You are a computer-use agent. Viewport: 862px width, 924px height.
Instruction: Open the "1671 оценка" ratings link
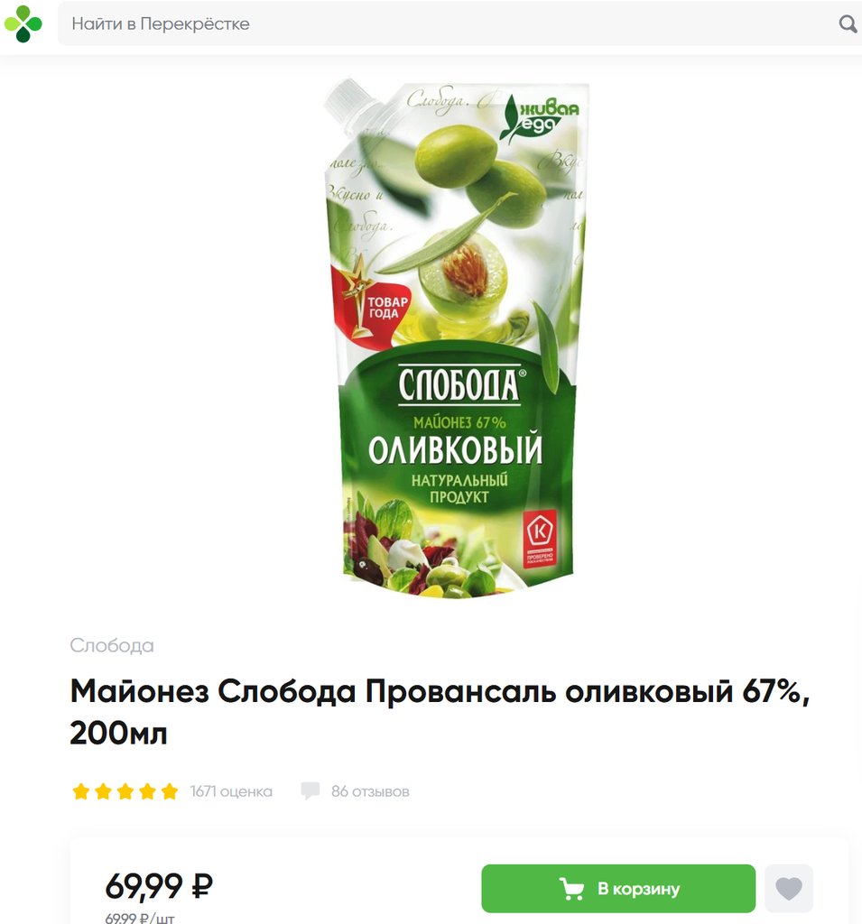231,790
